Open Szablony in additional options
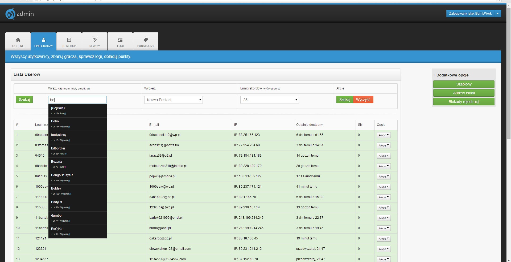 [464, 84]
